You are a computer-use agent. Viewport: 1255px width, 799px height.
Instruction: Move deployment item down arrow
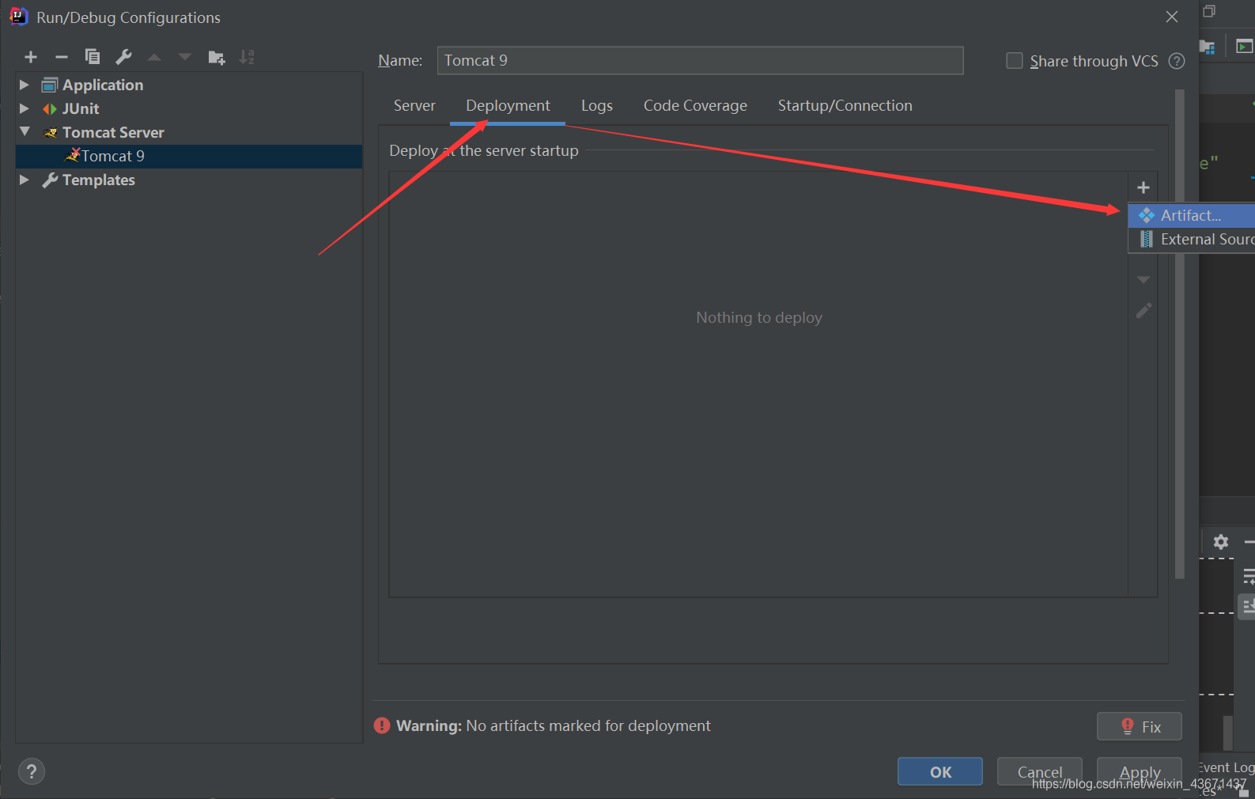(1143, 279)
